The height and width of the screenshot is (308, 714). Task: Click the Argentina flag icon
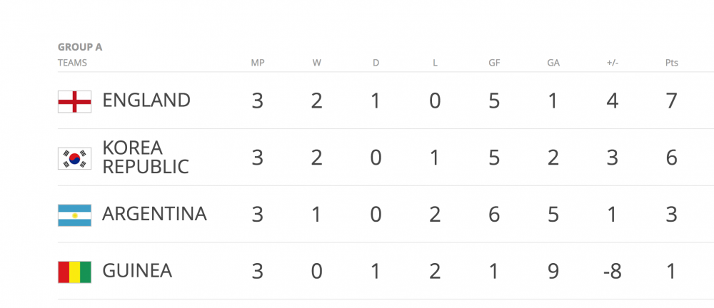coord(74,215)
